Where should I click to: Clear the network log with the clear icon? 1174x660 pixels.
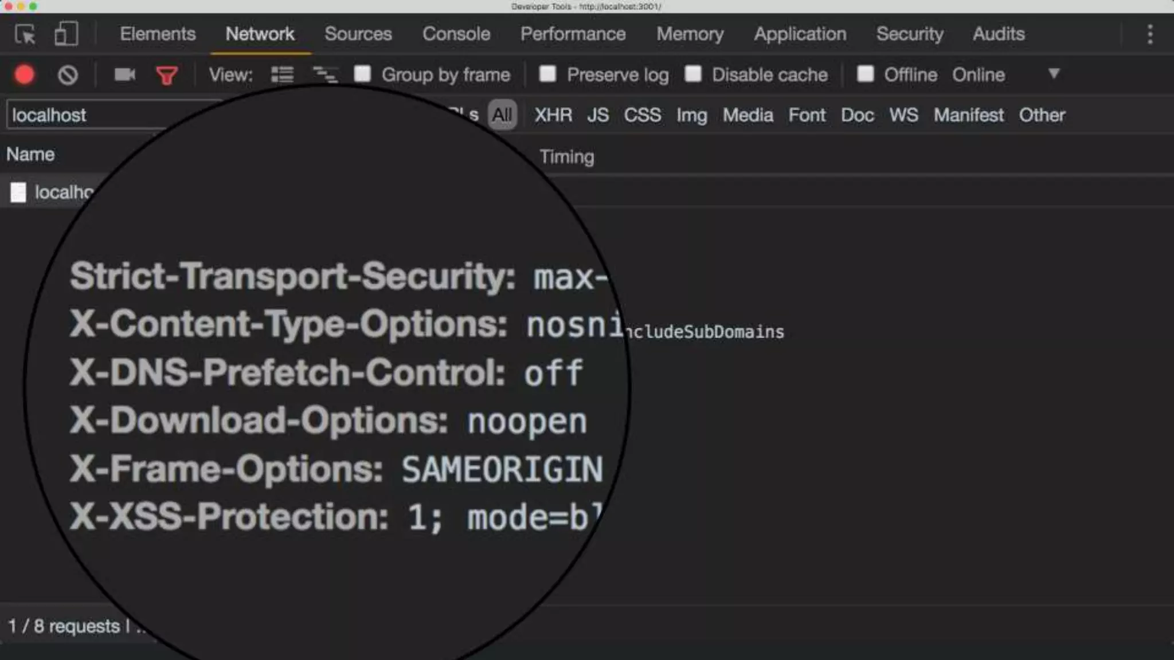[68, 75]
